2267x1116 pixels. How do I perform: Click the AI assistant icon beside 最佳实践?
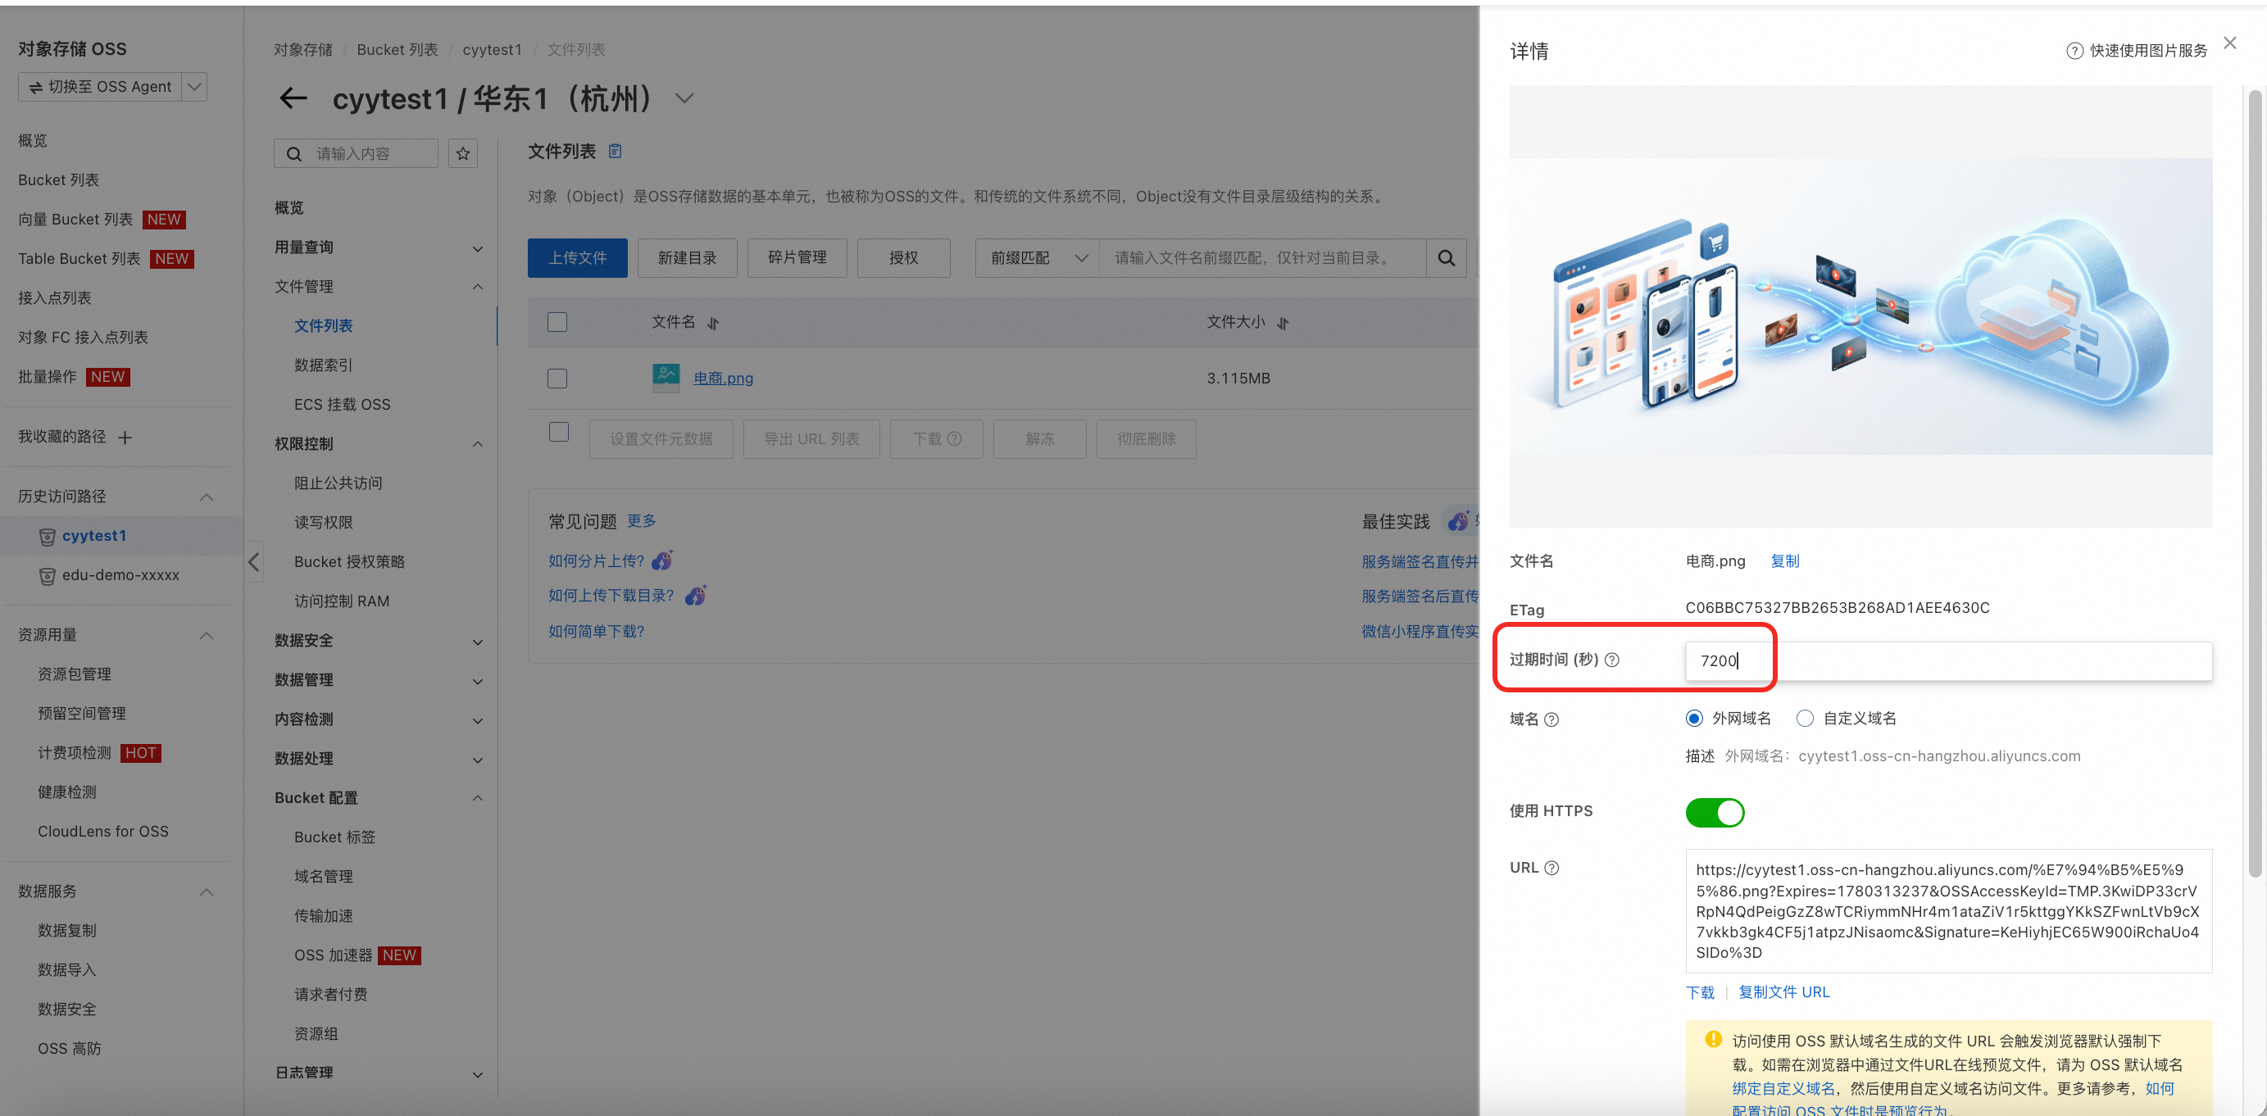(x=1458, y=521)
